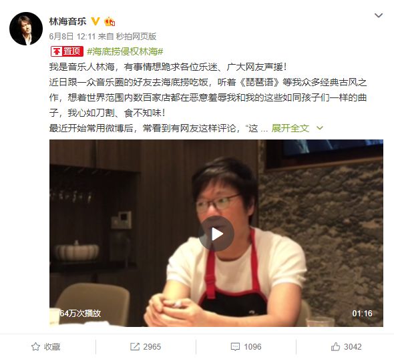Expand full post with 展开全文
The image size is (394, 359).
290,128
